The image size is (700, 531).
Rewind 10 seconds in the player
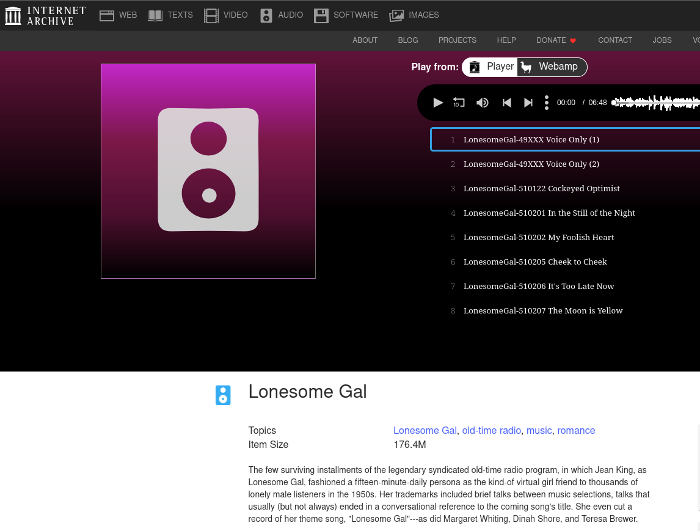click(x=459, y=103)
